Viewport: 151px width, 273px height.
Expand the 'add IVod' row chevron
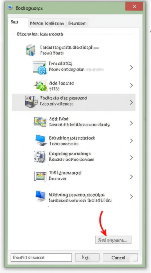click(132, 123)
